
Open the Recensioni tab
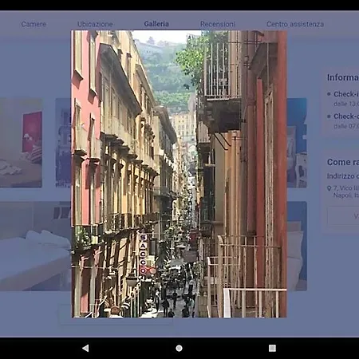(x=218, y=24)
